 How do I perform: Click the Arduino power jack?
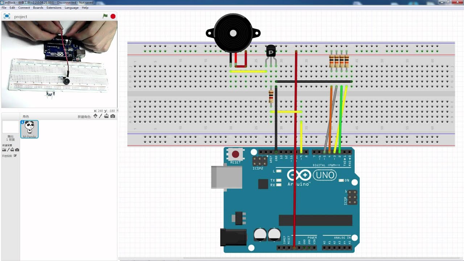pyautogui.click(x=233, y=237)
